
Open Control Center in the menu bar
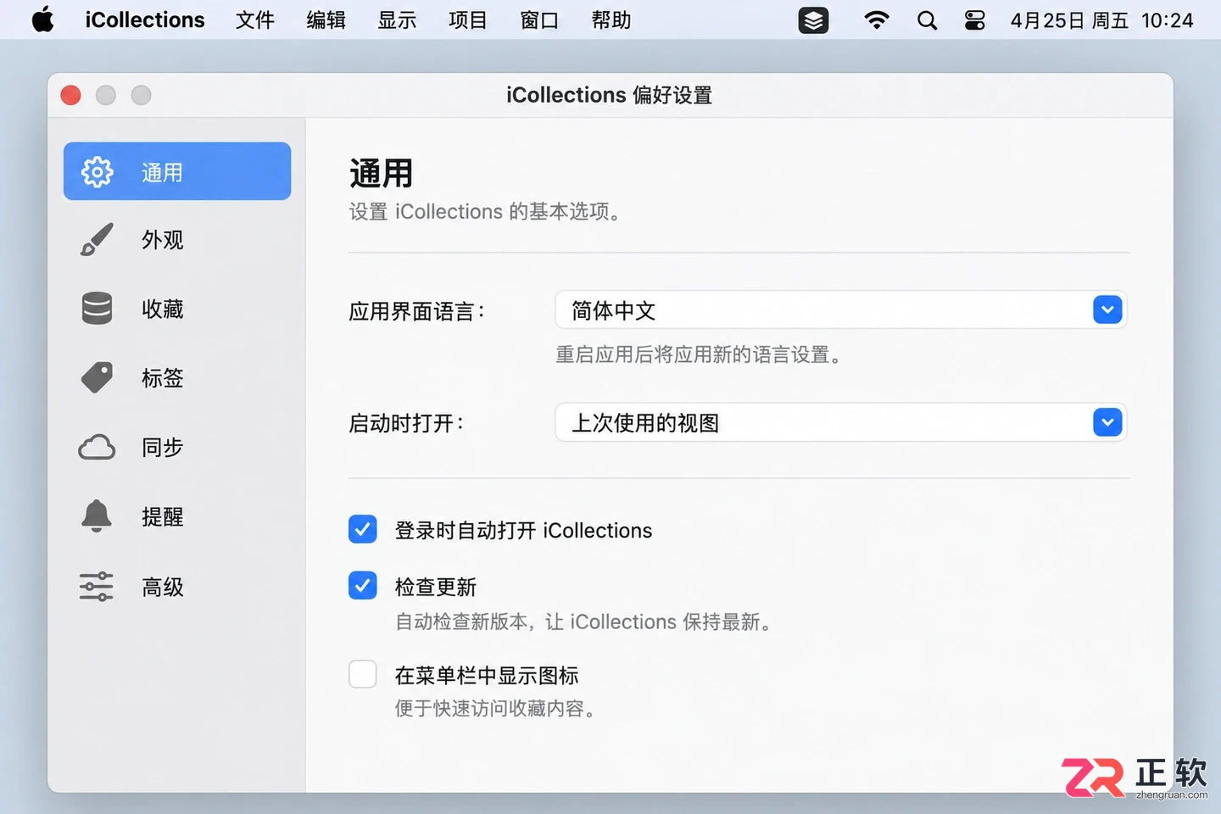pyautogui.click(x=975, y=20)
